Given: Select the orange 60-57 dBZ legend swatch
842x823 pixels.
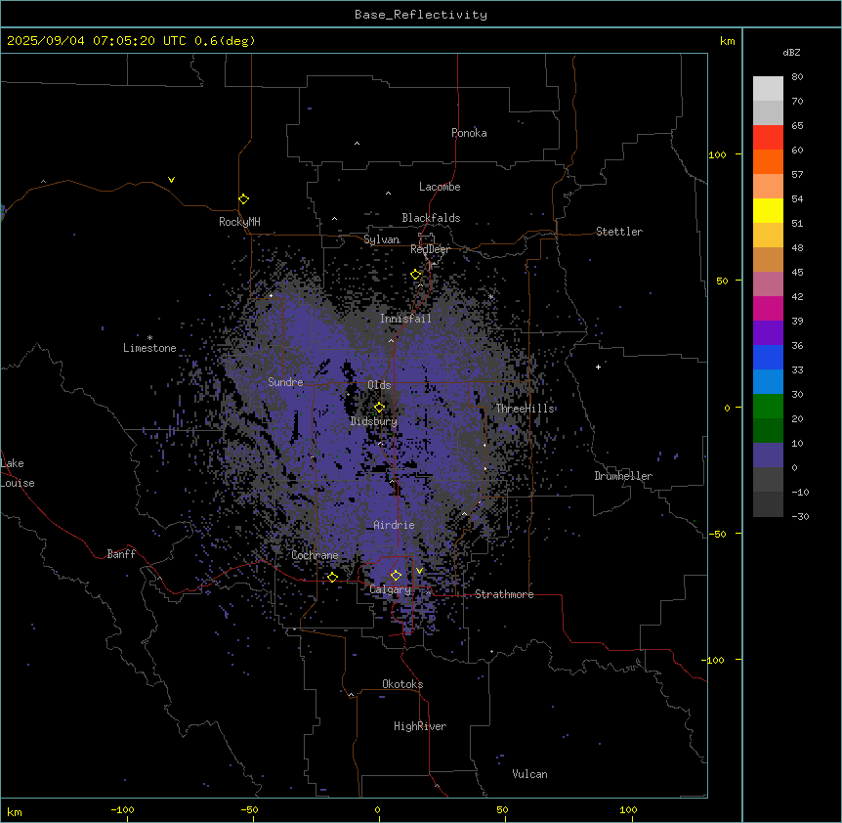Looking at the screenshot, I should [768, 161].
